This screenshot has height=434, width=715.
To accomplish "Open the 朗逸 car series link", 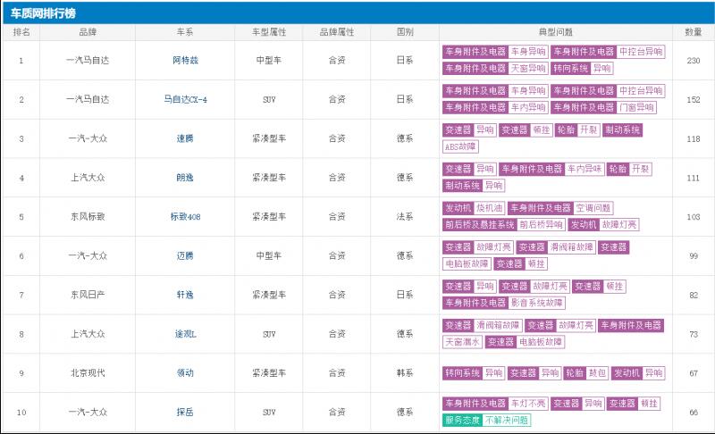I will coord(185,178).
